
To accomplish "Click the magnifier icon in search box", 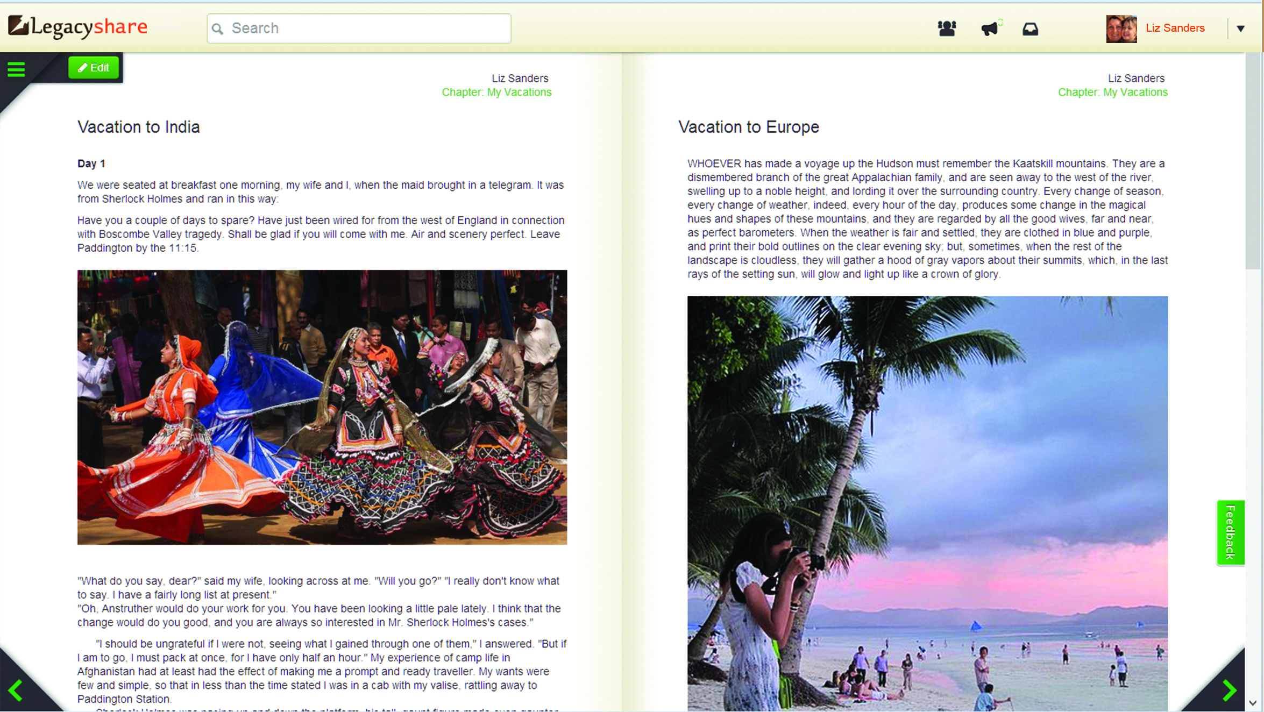I will coord(218,29).
